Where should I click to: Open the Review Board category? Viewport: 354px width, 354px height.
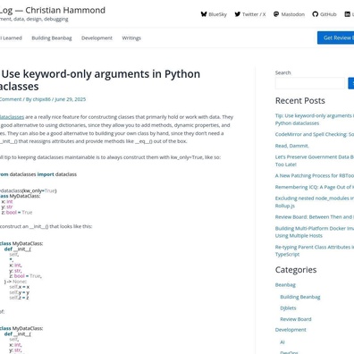[296, 319]
